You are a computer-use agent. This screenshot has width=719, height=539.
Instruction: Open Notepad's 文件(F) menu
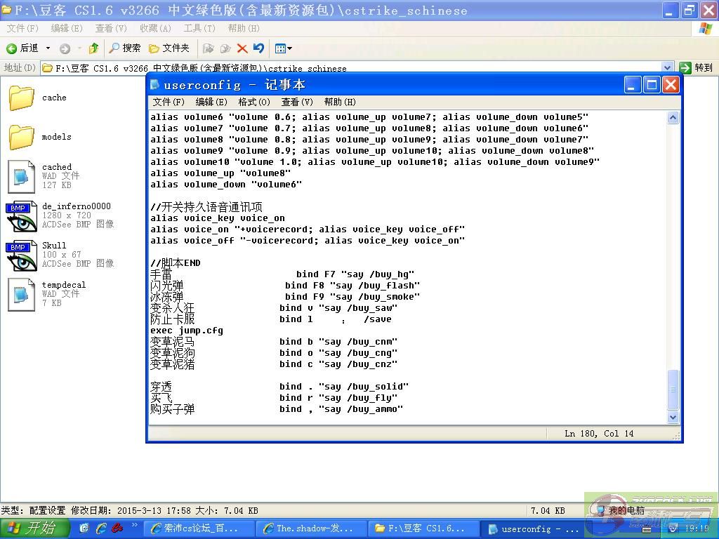pos(169,102)
